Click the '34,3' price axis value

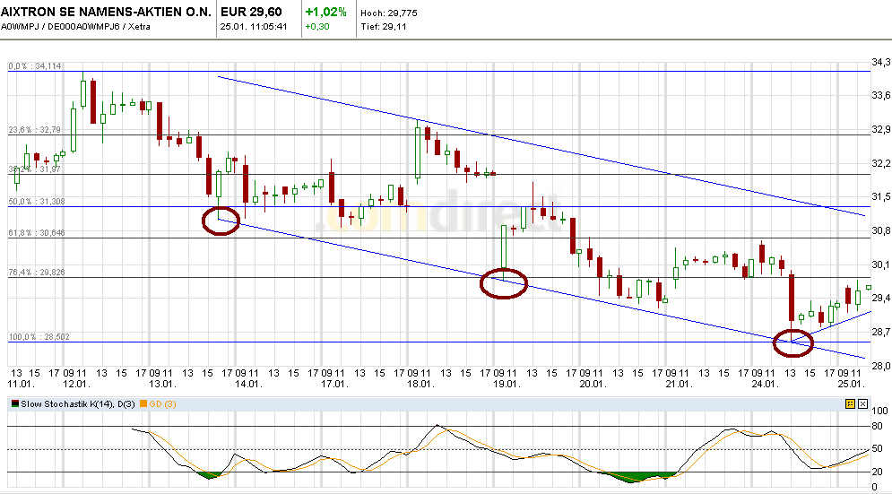[x=881, y=62]
